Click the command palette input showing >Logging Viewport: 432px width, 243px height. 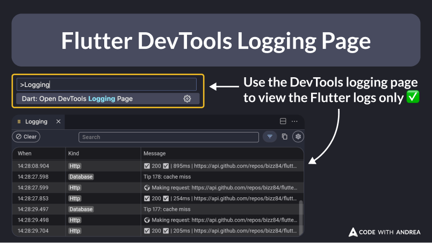pos(106,84)
